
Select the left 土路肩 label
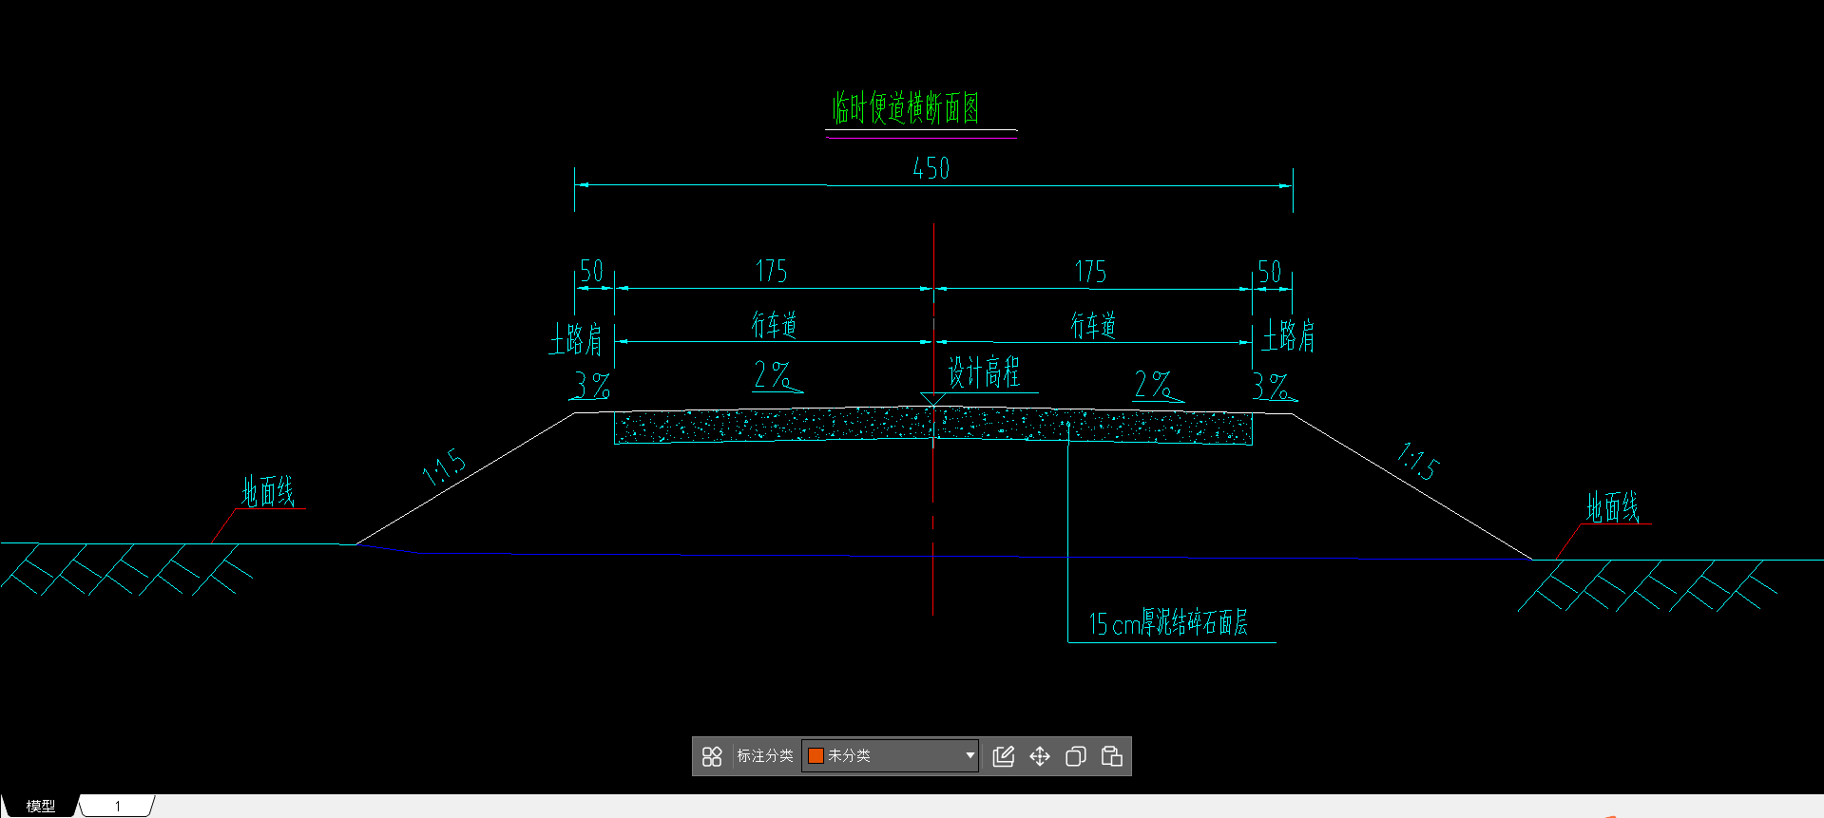click(x=576, y=339)
